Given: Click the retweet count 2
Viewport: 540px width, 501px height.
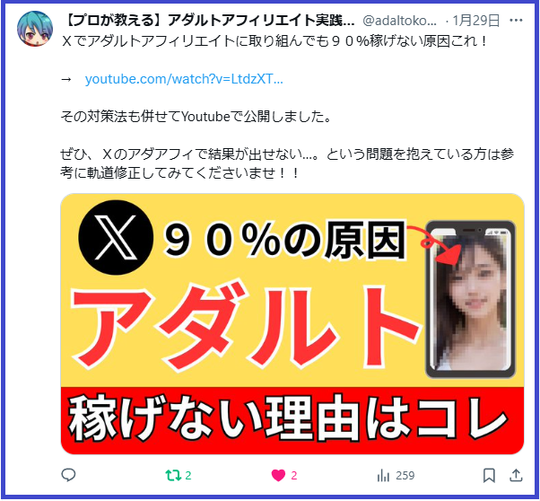Looking at the screenshot, I should pos(188,476).
